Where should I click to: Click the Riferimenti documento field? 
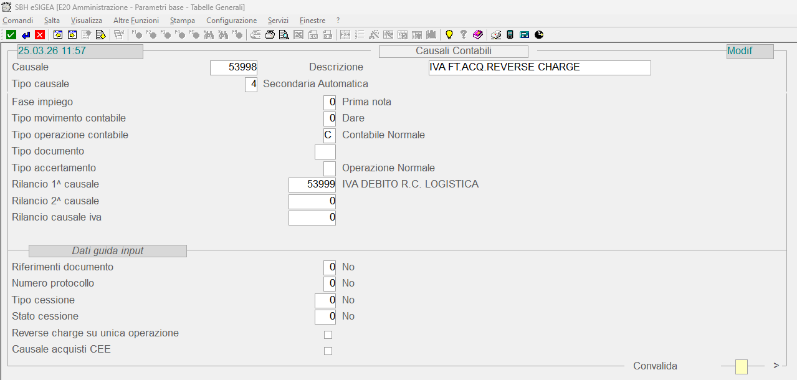pyautogui.click(x=330, y=267)
